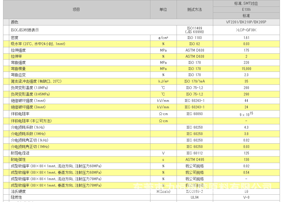Select the IEC 60250 method for 介电损耗系数 (1kHz)
The width and height of the screenshot is (283, 202).
click(x=195, y=127)
